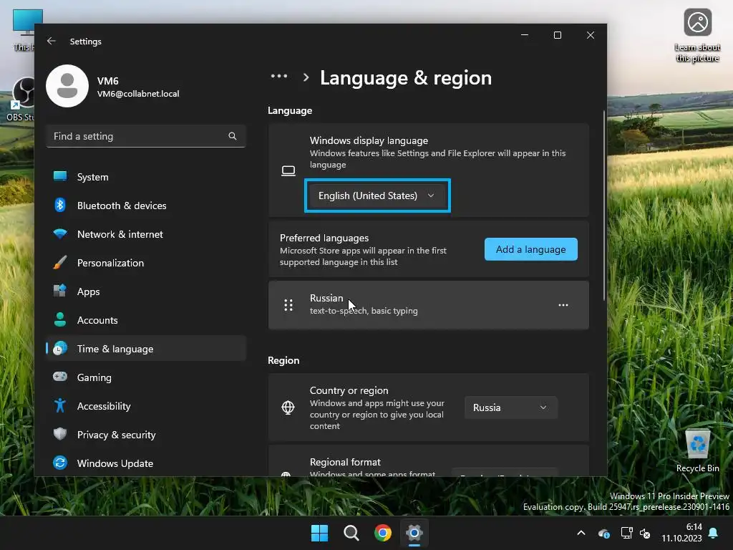The height and width of the screenshot is (550, 733).
Task: Open System settings
Action: click(146, 177)
